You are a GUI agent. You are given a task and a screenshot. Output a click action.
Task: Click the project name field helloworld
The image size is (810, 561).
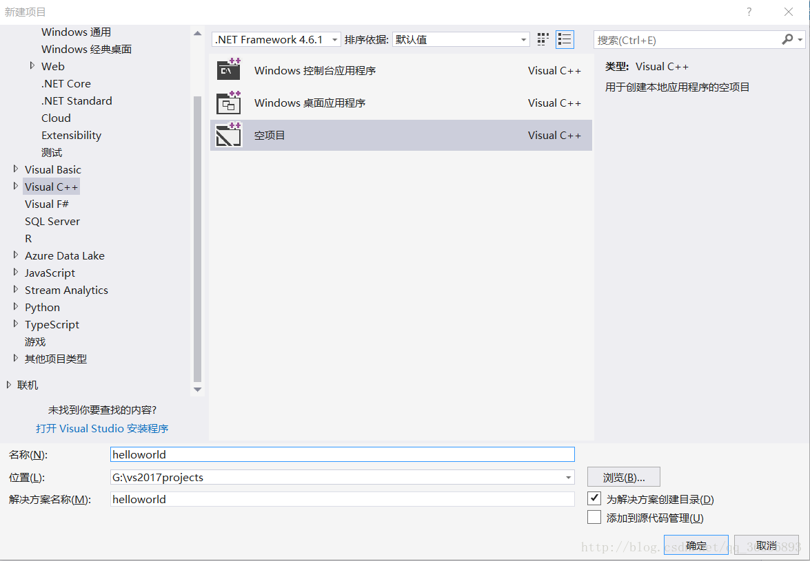(342, 454)
